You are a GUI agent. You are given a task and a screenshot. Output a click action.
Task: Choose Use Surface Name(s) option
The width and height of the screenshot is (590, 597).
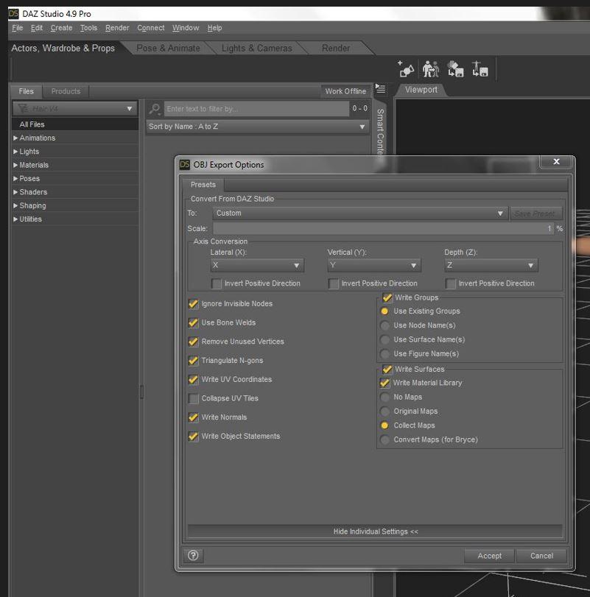pos(384,339)
